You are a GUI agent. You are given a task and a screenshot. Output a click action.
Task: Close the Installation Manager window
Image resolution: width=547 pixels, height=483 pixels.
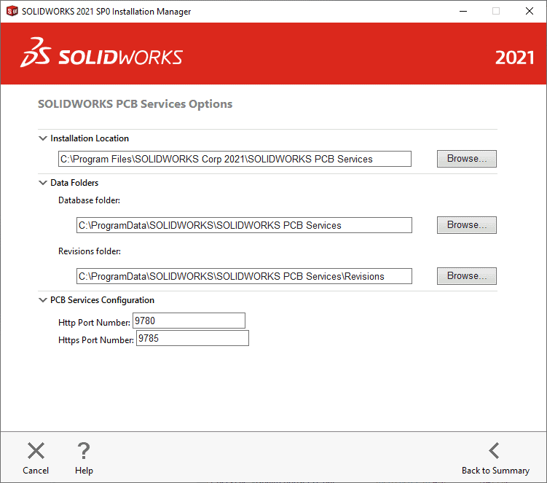(x=530, y=11)
